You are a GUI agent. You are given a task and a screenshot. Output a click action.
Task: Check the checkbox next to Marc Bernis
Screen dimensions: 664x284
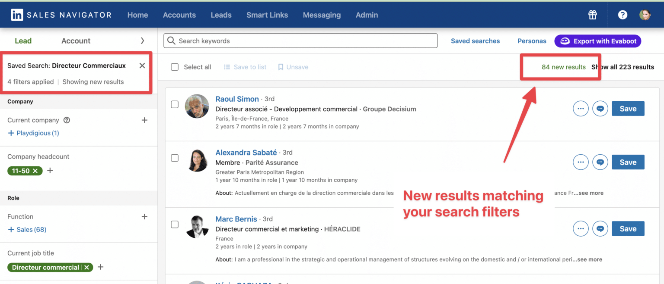pyautogui.click(x=175, y=225)
